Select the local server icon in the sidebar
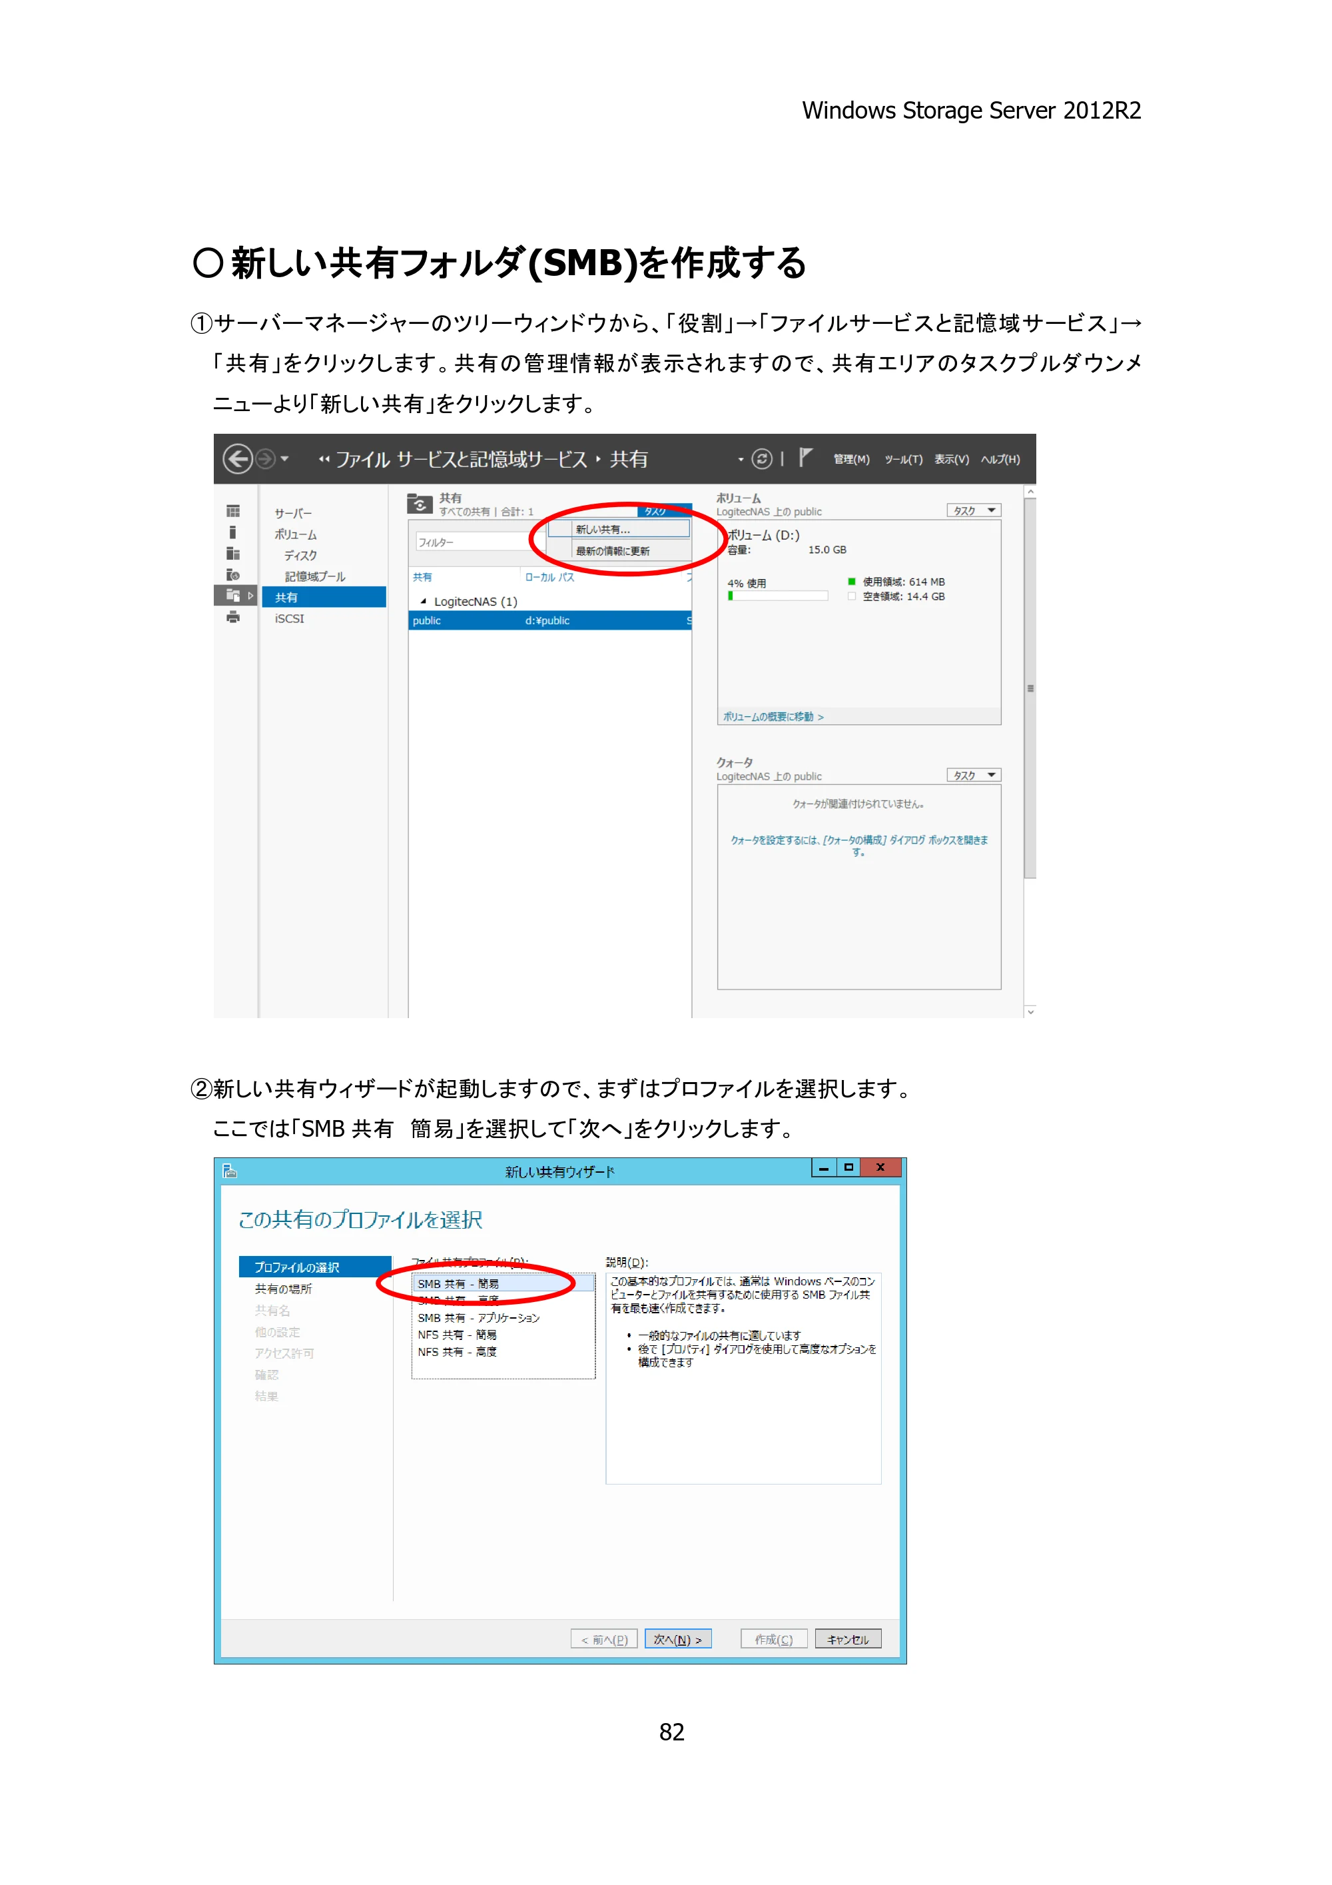1332x1885 pixels. pos(233,532)
